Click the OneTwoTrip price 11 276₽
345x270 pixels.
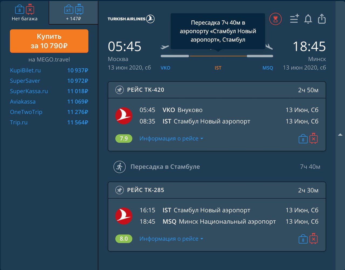78,112
